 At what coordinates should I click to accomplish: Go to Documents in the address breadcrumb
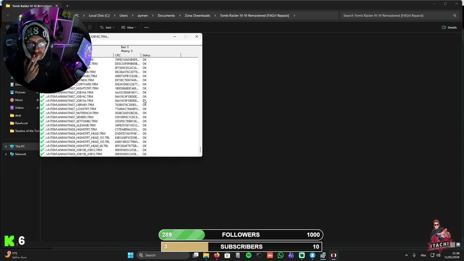[x=166, y=16]
